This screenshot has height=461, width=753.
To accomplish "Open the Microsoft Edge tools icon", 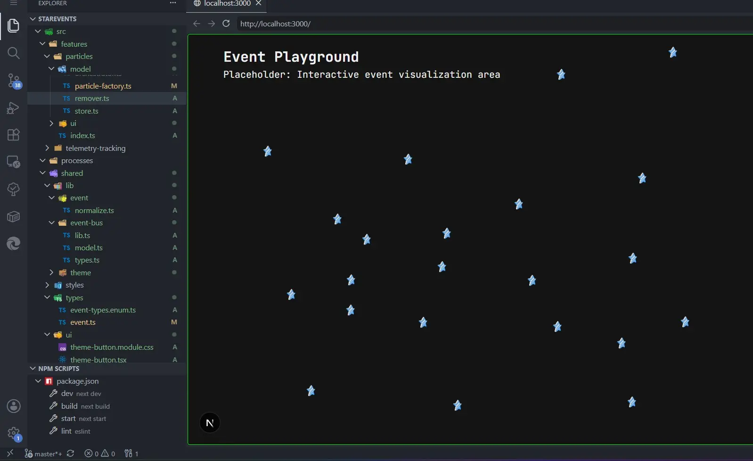I will pyautogui.click(x=13, y=244).
